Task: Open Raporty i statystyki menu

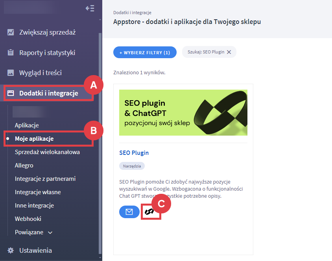Action: pyautogui.click(x=47, y=53)
